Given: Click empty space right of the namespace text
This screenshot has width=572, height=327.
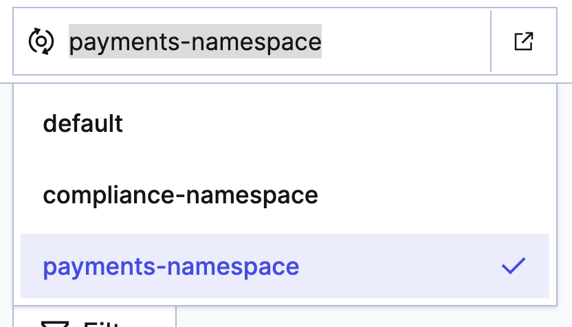Looking at the screenshot, I should pos(406,42).
